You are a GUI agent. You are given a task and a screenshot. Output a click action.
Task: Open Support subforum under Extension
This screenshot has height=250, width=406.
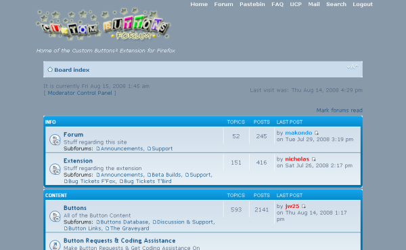(200, 175)
